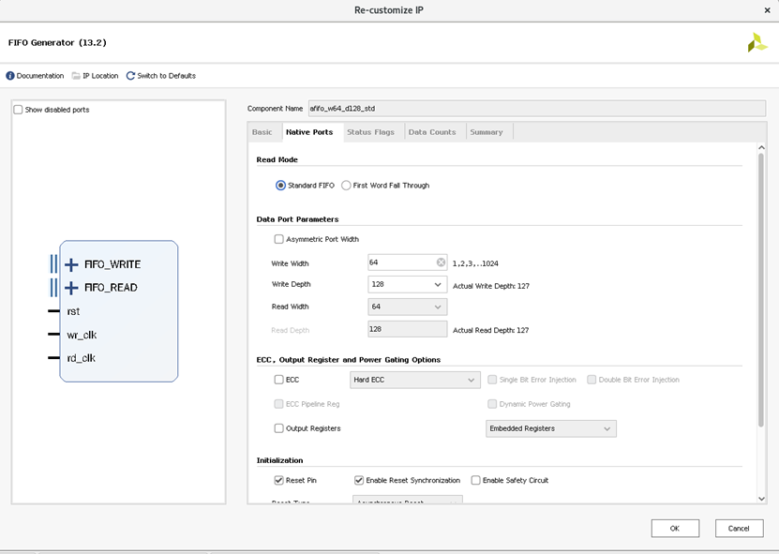The image size is (779, 554).
Task: Toggle Enable Reset Synchronization checkbox
Action: click(x=359, y=481)
